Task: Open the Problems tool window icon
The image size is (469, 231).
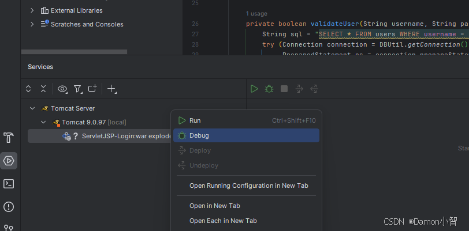Action: point(9,207)
